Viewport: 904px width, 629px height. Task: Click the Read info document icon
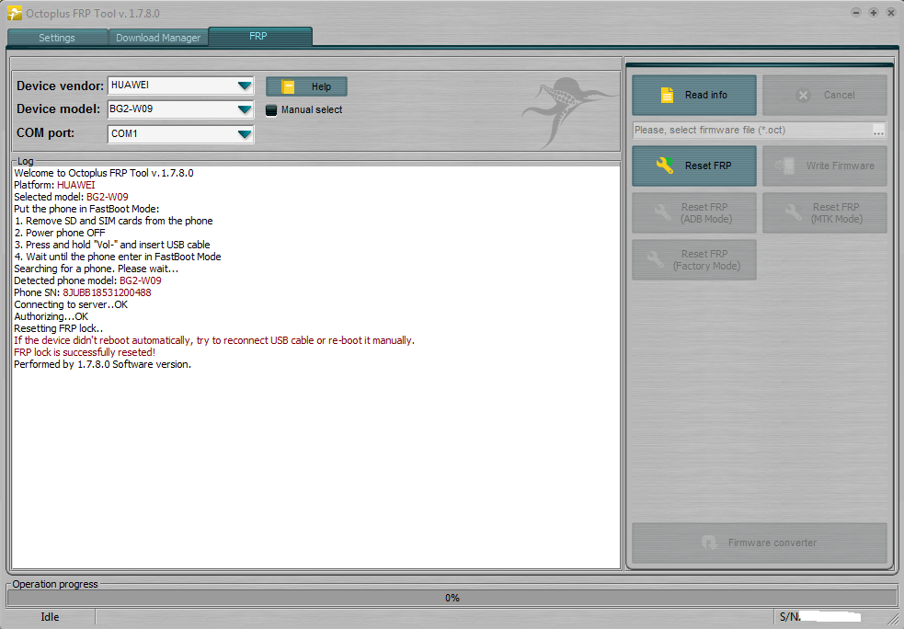pyautogui.click(x=667, y=95)
